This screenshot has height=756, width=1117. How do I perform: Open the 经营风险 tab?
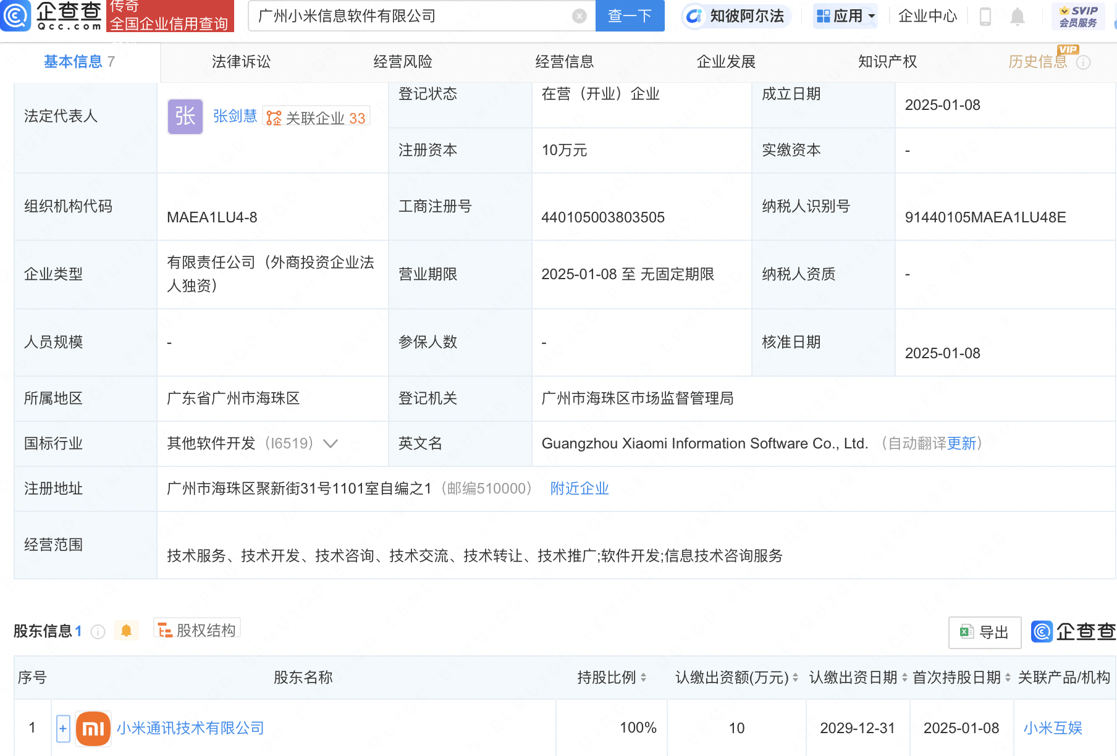click(x=403, y=62)
